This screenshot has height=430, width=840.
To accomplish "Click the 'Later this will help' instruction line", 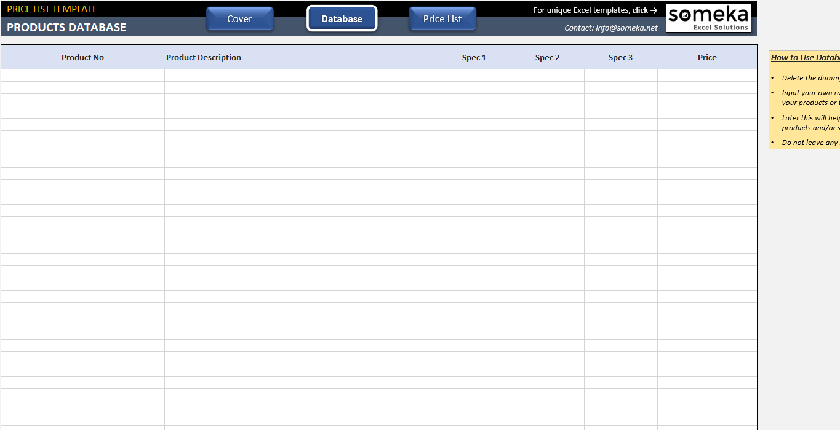I will pos(810,123).
